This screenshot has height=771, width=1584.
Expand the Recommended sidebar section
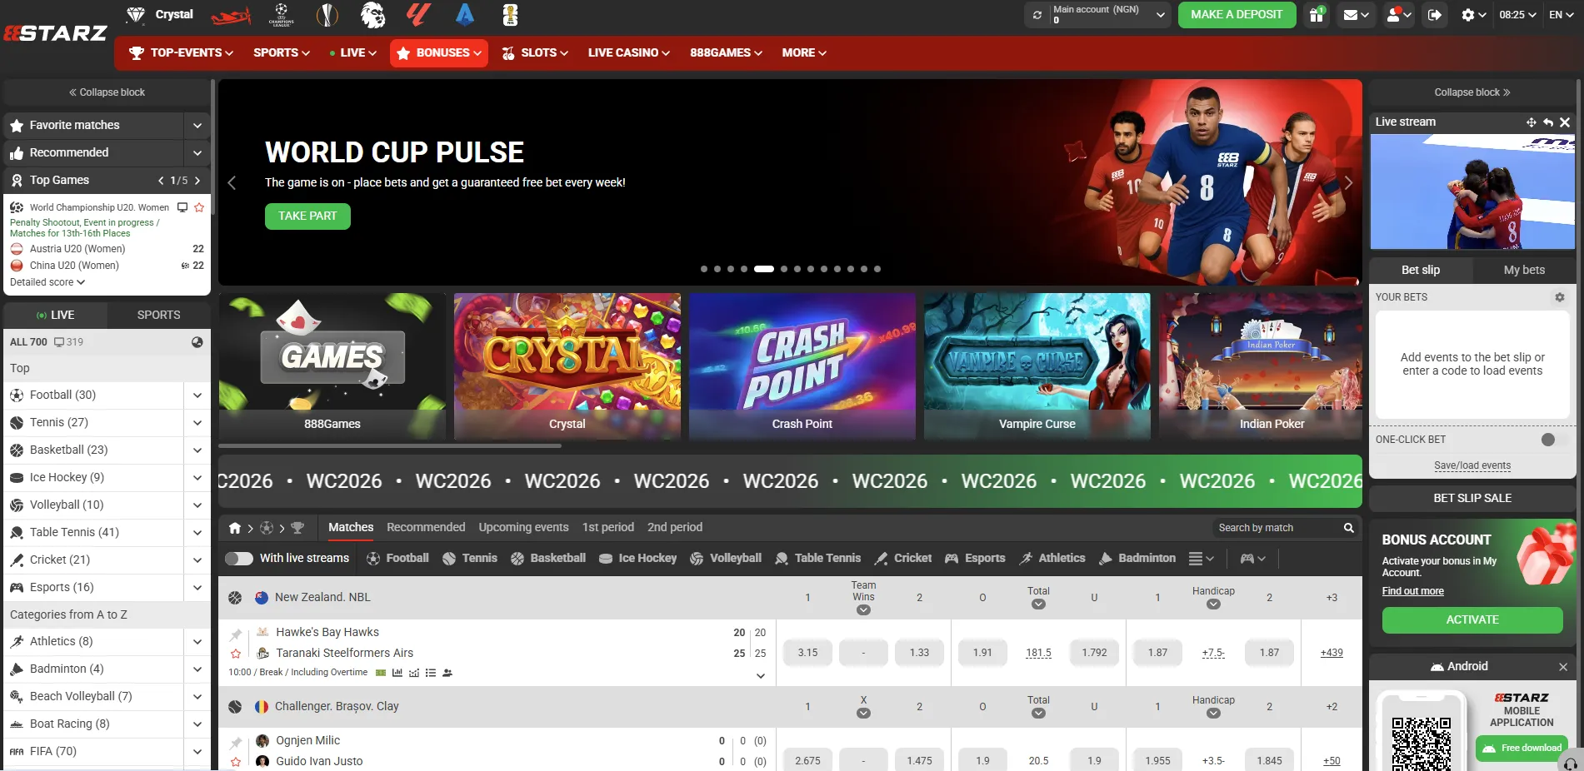click(x=197, y=153)
